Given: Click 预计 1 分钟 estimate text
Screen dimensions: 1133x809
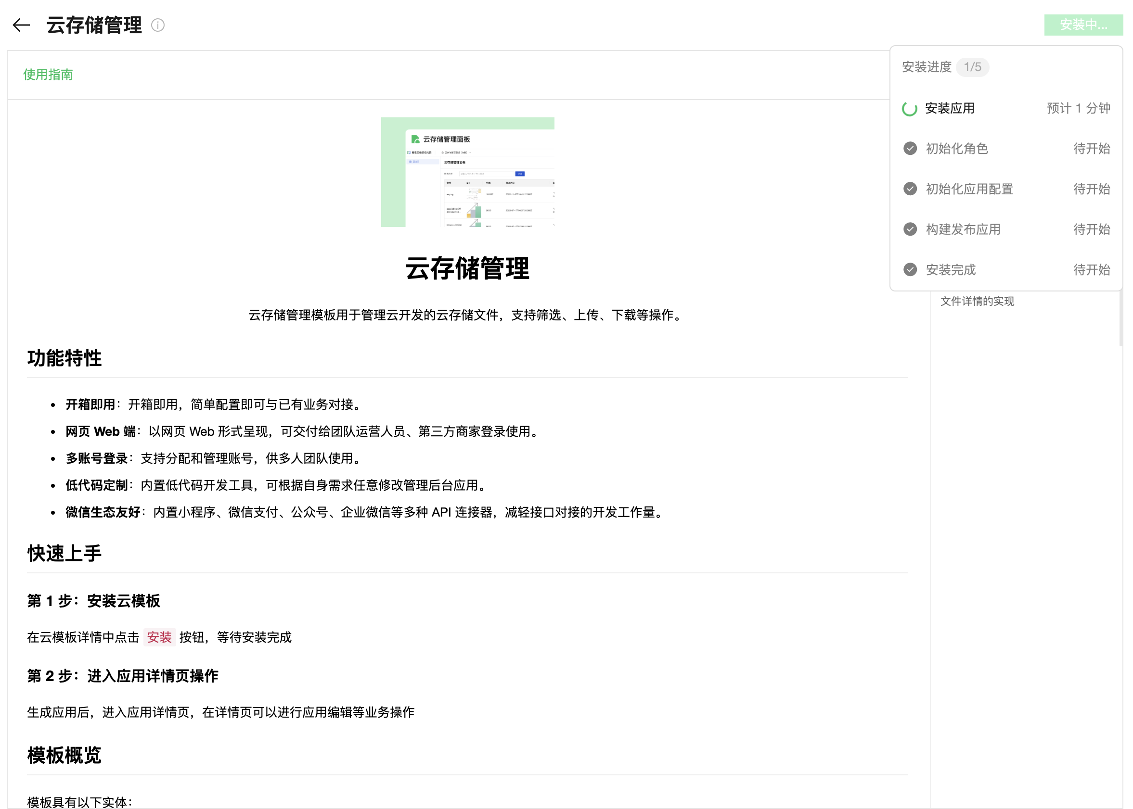Looking at the screenshot, I should (1078, 109).
